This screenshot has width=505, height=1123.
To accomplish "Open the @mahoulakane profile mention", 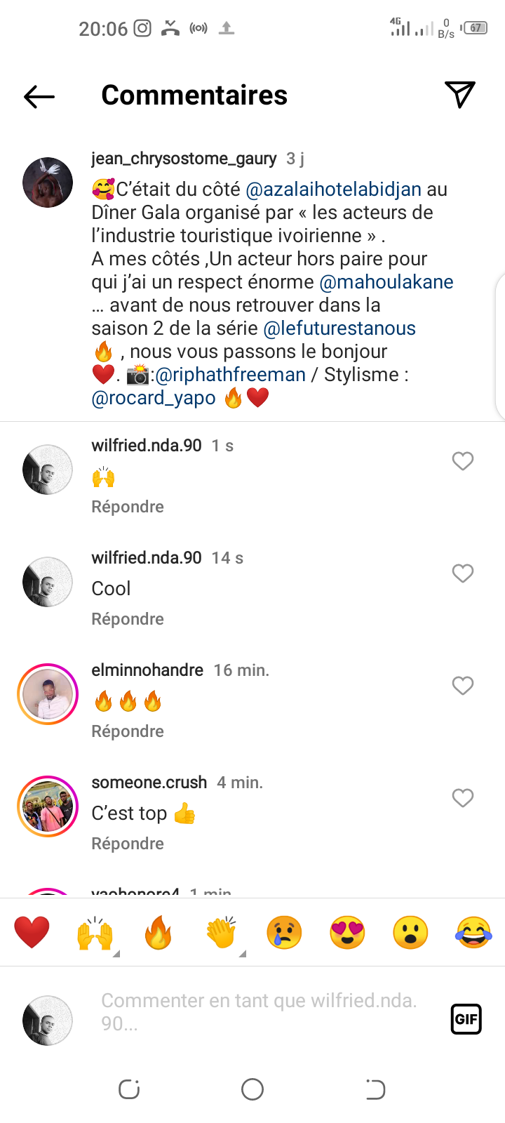I will 386,282.
